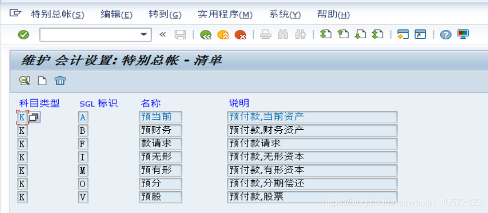488x213 pixels.
Task: Click the green Back icon
Action: (206, 35)
